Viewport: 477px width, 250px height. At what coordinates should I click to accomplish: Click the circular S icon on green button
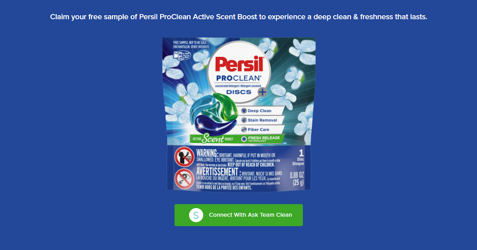click(x=196, y=215)
